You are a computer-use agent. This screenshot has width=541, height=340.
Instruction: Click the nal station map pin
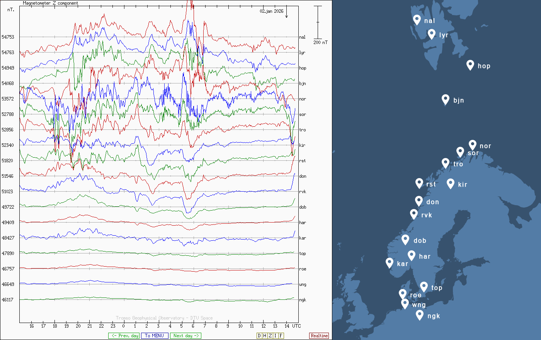[417, 20]
